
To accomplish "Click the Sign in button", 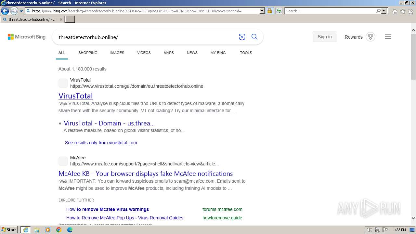I will coord(325,37).
